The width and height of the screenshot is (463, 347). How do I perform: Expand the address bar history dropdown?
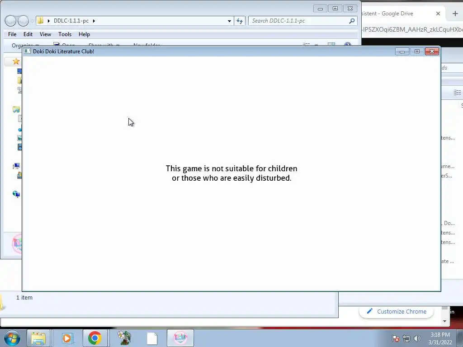[229, 21]
